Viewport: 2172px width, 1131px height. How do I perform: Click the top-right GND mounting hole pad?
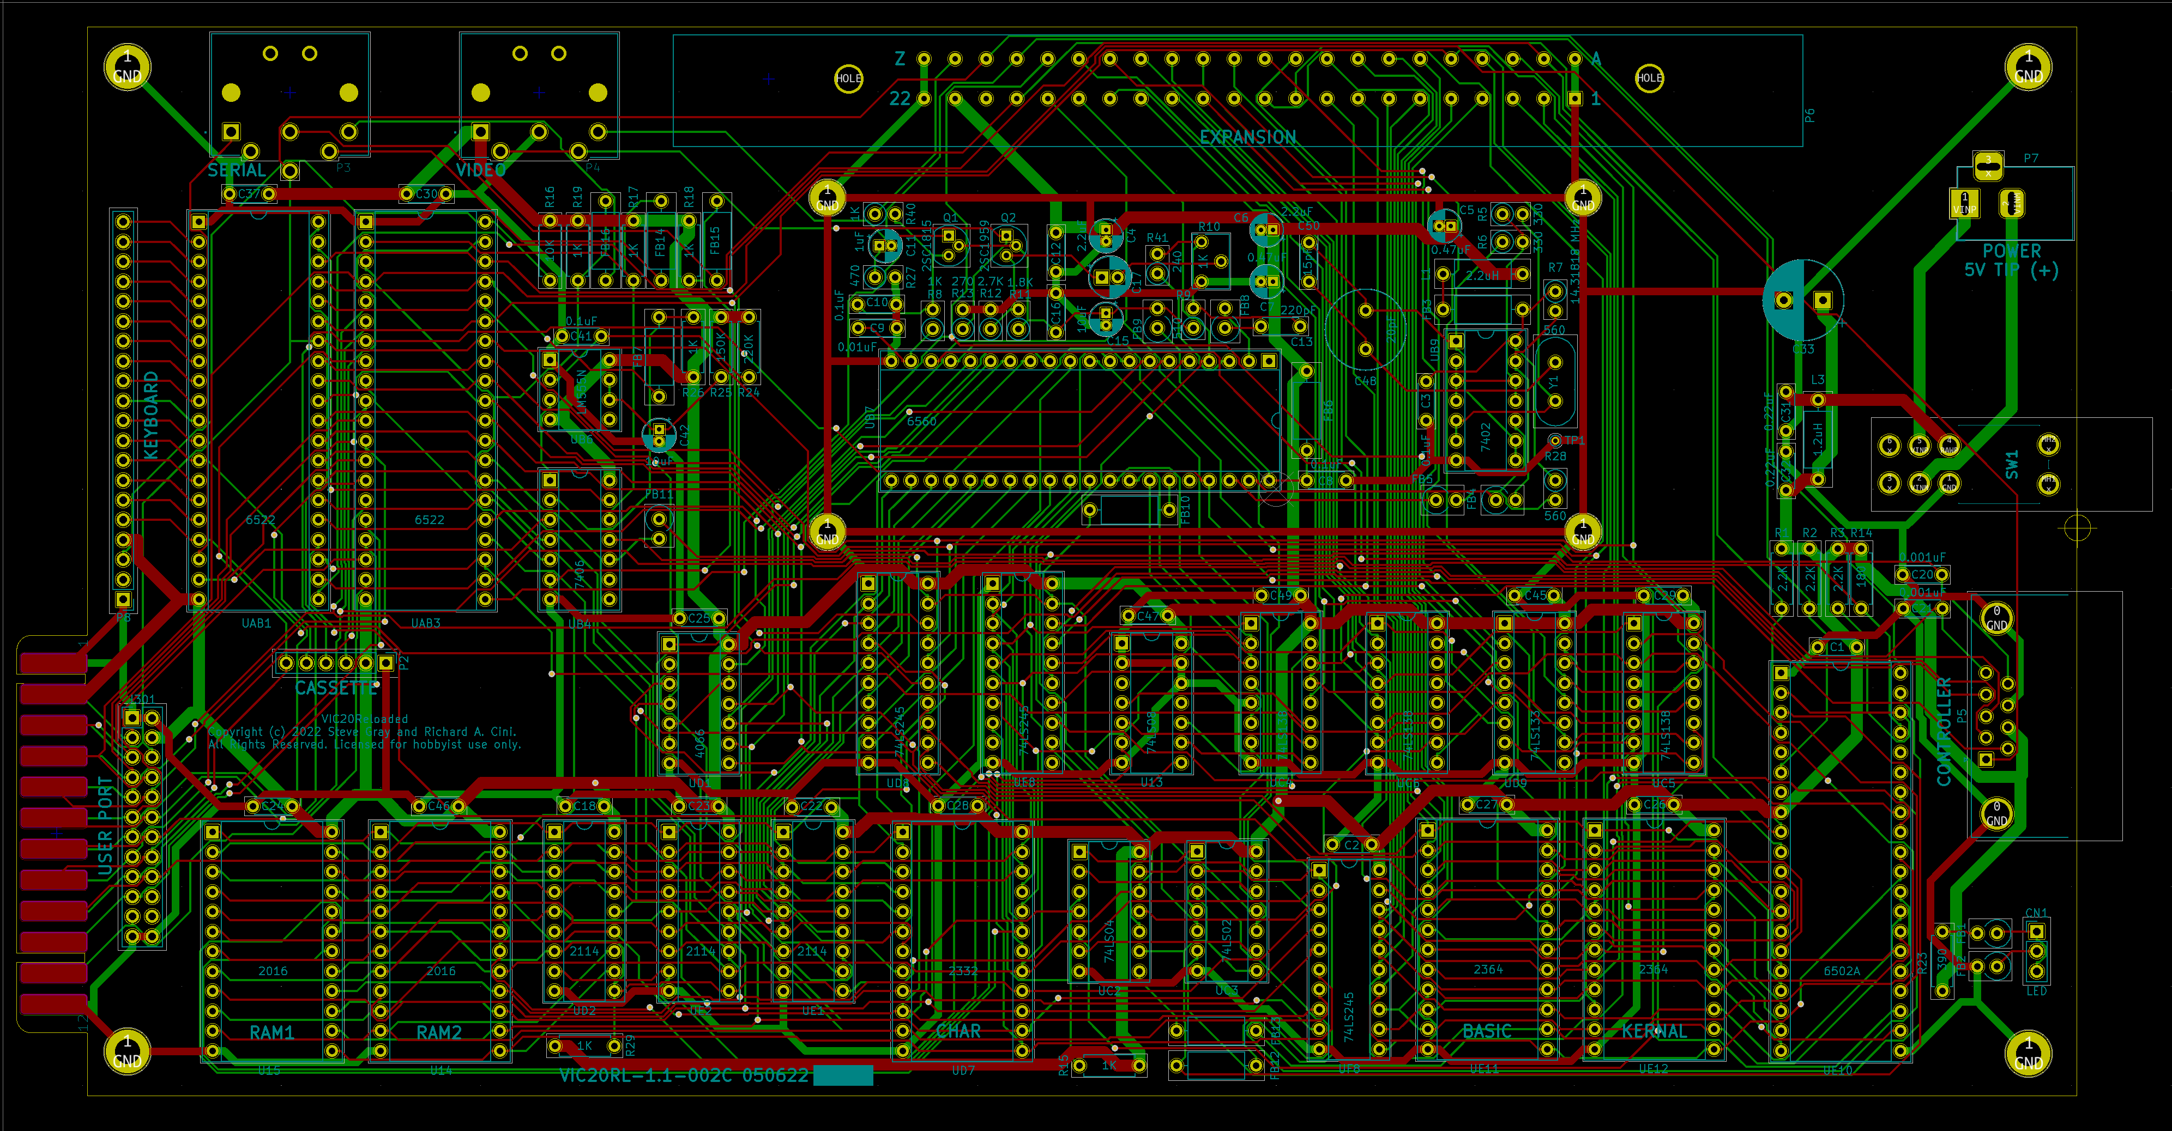(x=2028, y=68)
